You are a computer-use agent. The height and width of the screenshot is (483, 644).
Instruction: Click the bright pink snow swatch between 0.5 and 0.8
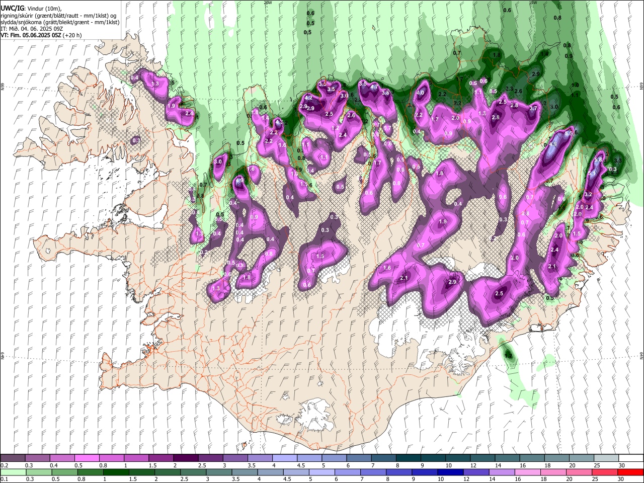click(87, 458)
